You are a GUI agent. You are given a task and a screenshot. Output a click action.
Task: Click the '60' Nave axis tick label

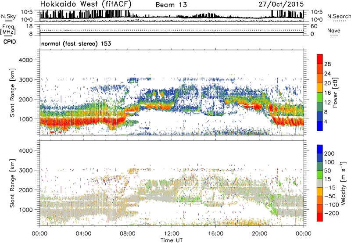pos(314,26)
